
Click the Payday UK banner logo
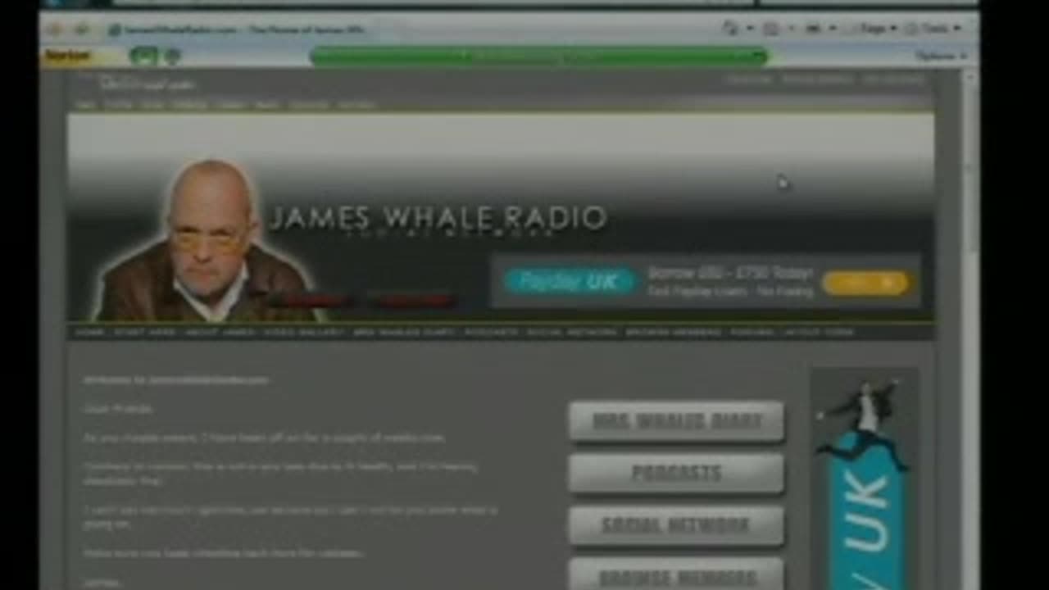pos(570,281)
